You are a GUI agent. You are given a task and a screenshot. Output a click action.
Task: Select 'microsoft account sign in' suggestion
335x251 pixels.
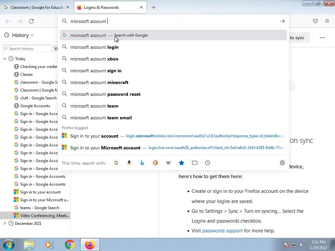(x=173, y=71)
